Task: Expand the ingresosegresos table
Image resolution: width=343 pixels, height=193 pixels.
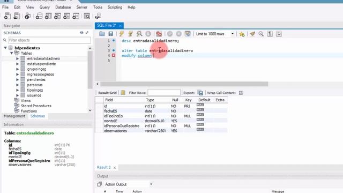Action: (18, 74)
